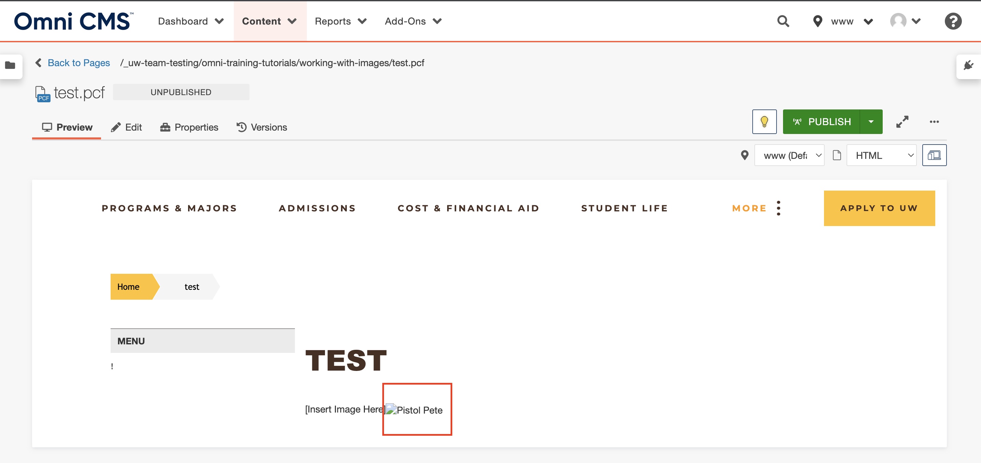Viewport: 981px width, 463px height.
Task: Open the gadgets plug sidebar icon
Action: pos(969,65)
